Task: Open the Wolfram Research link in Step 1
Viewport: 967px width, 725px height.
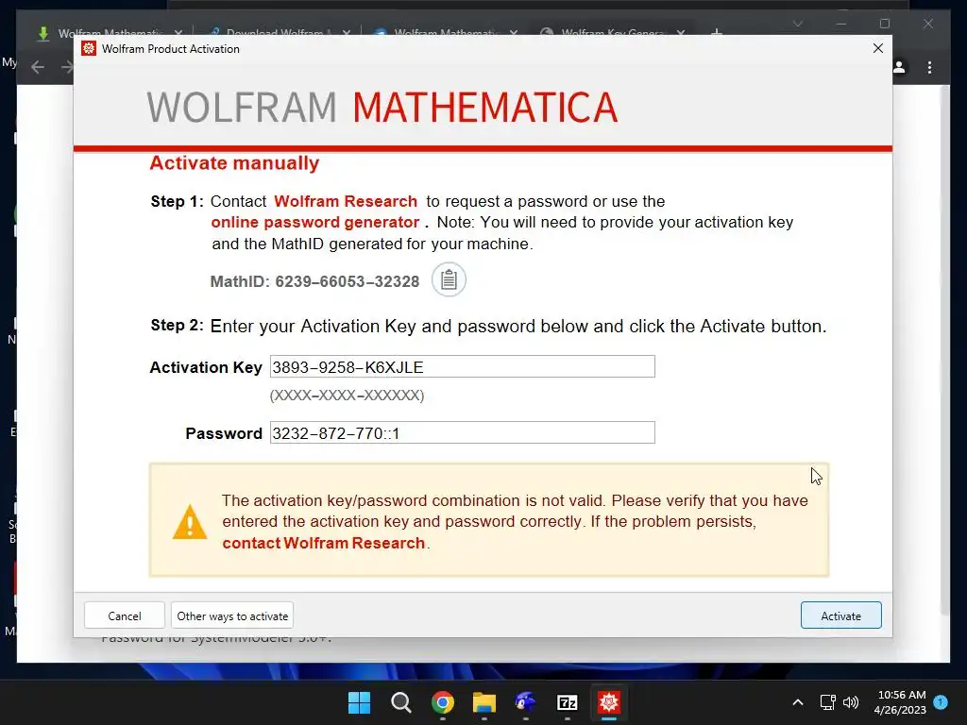Action: tap(346, 202)
